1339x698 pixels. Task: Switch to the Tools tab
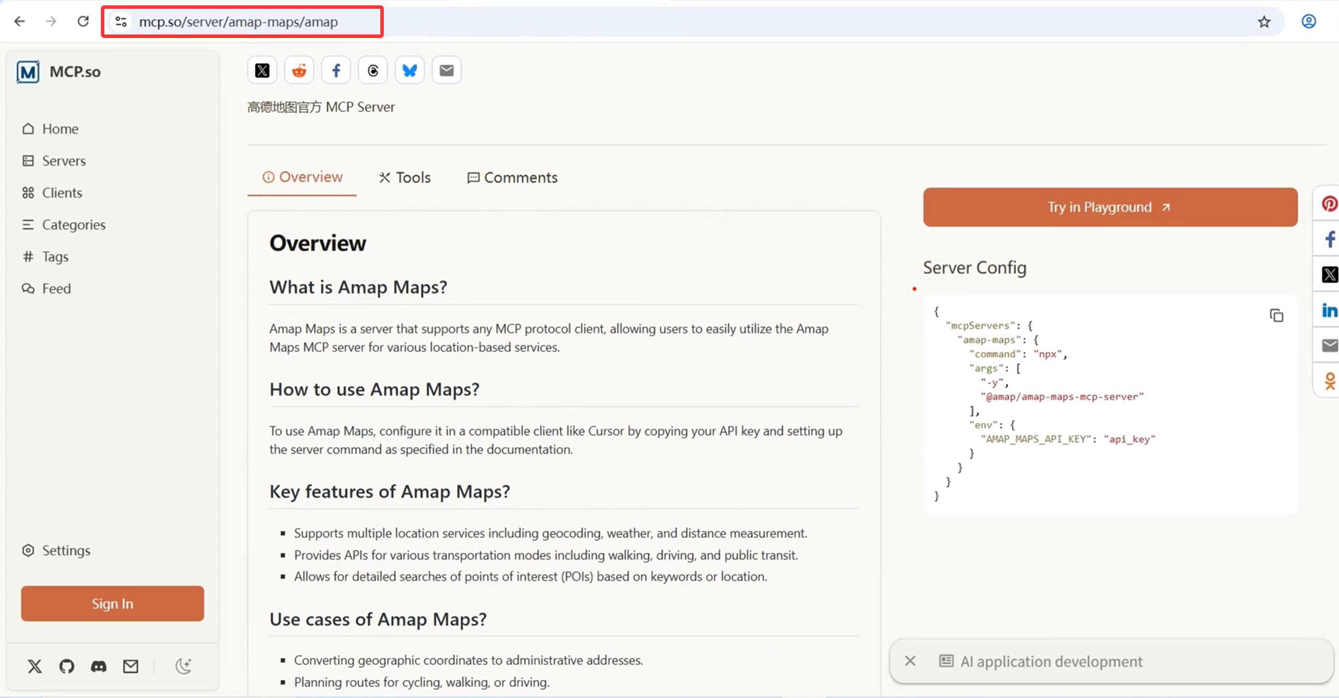(405, 178)
